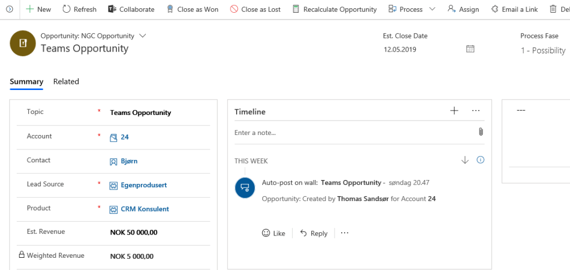Sort Timeline with the down arrow icon

pos(465,160)
